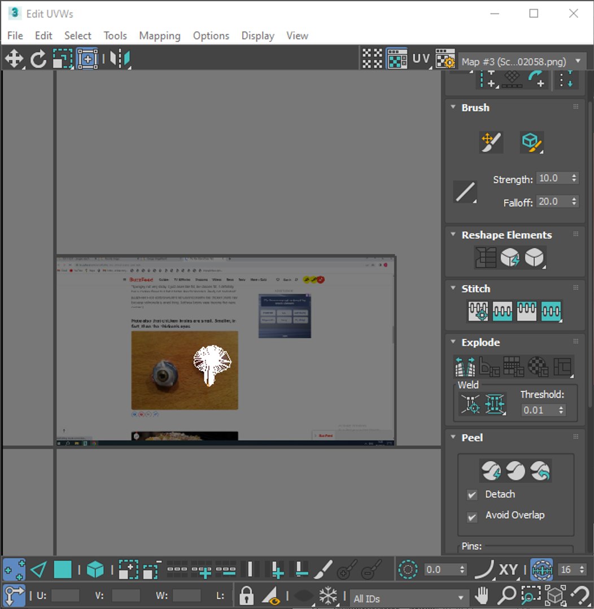
Task: Open the Tools menu
Action: 115,36
